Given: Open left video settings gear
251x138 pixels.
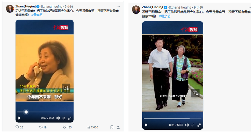Looking at the screenshot, I should (x=64, y=118).
